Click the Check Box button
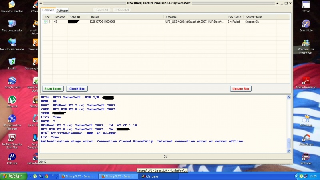The image size is (320, 180). (77, 88)
